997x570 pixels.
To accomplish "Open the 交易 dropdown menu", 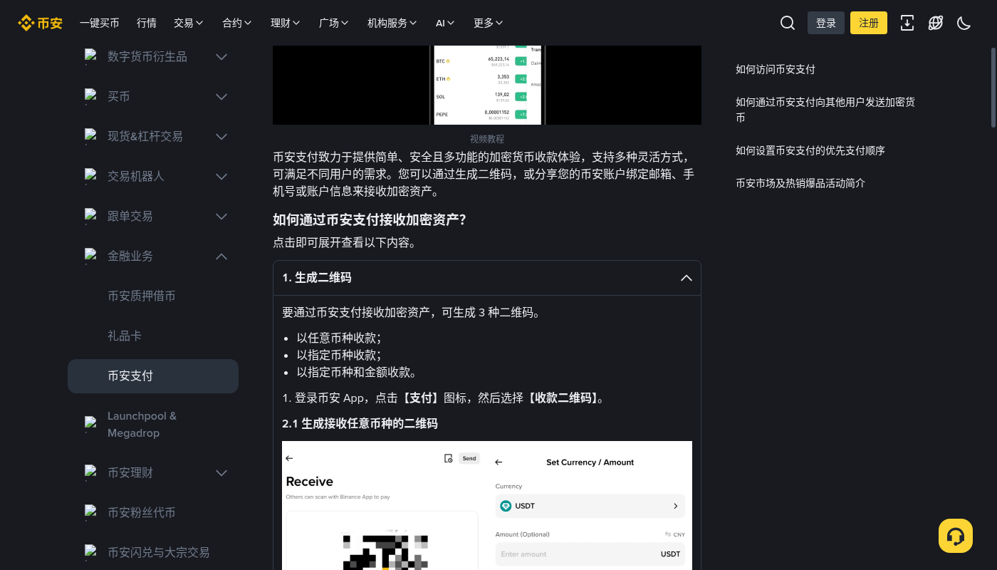I will click(x=189, y=23).
